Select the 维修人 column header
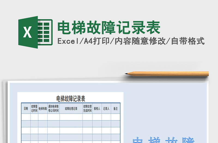 click(x=97, y=108)
